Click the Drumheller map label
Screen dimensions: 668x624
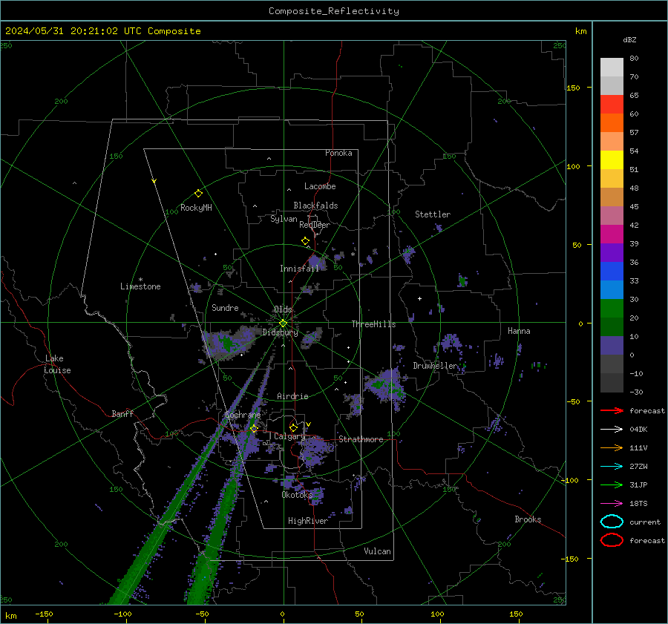pos(436,366)
